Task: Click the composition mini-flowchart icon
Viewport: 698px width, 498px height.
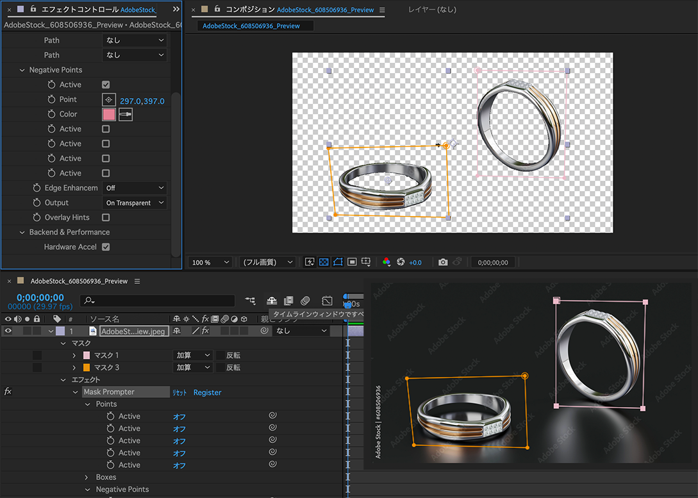Action: (x=250, y=301)
